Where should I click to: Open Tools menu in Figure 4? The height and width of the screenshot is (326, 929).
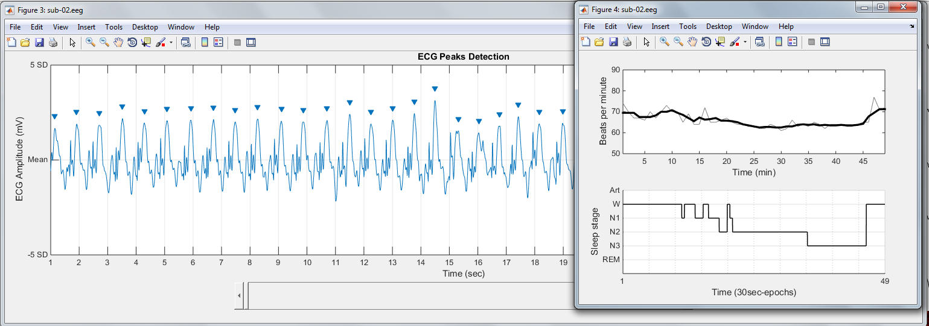pos(688,27)
